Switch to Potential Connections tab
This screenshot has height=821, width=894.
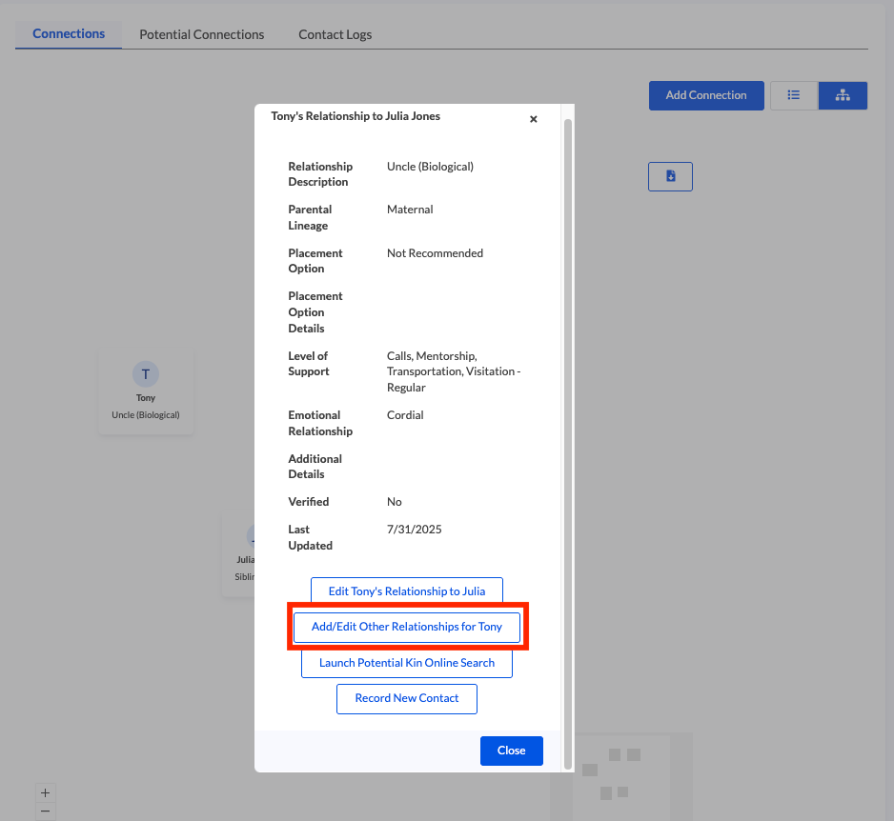(x=202, y=34)
